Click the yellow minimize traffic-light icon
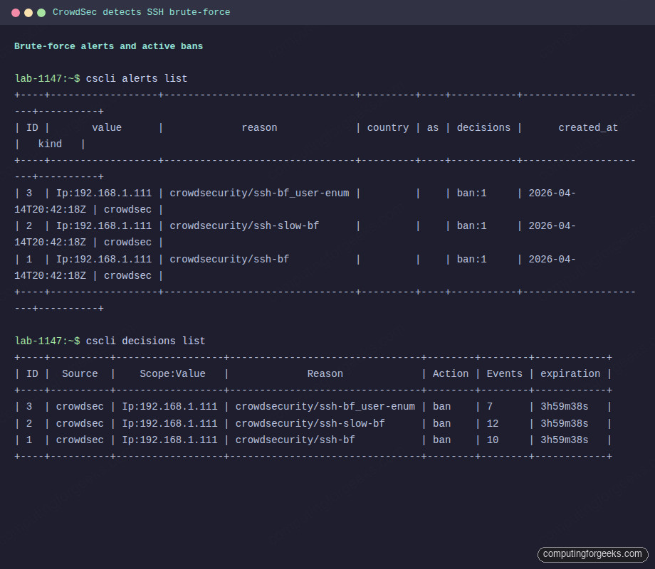655x569 pixels. 27,12
